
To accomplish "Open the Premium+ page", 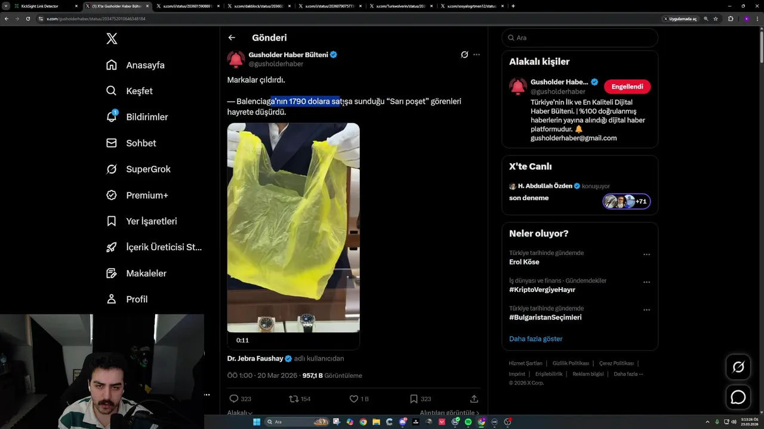I will point(137,195).
